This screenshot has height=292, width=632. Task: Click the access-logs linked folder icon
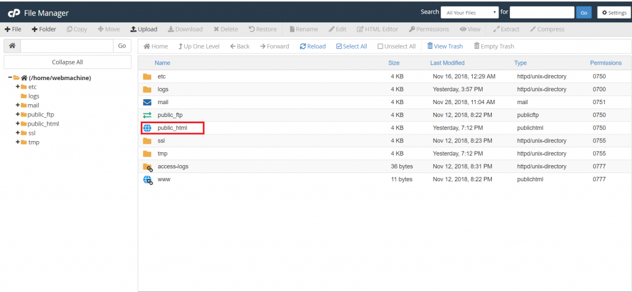click(x=148, y=167)
